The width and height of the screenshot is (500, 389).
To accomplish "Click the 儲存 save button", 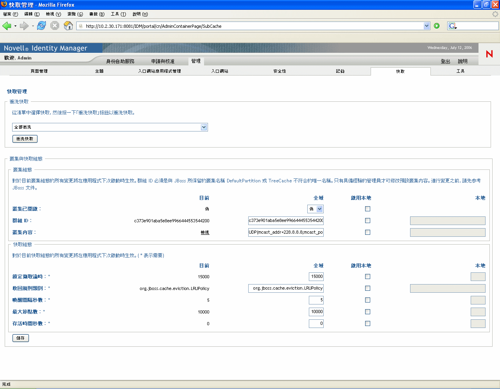I will tap(21, 338).
